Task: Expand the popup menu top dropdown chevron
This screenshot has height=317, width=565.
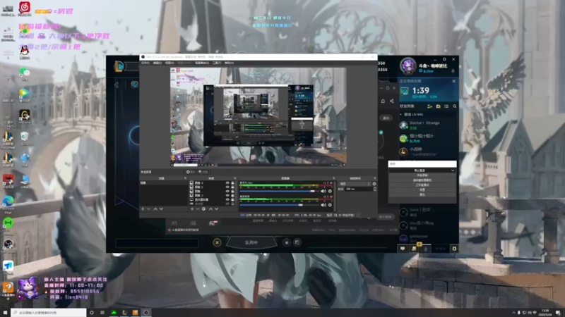Action: pyautogui.click(x=453, y=170)
